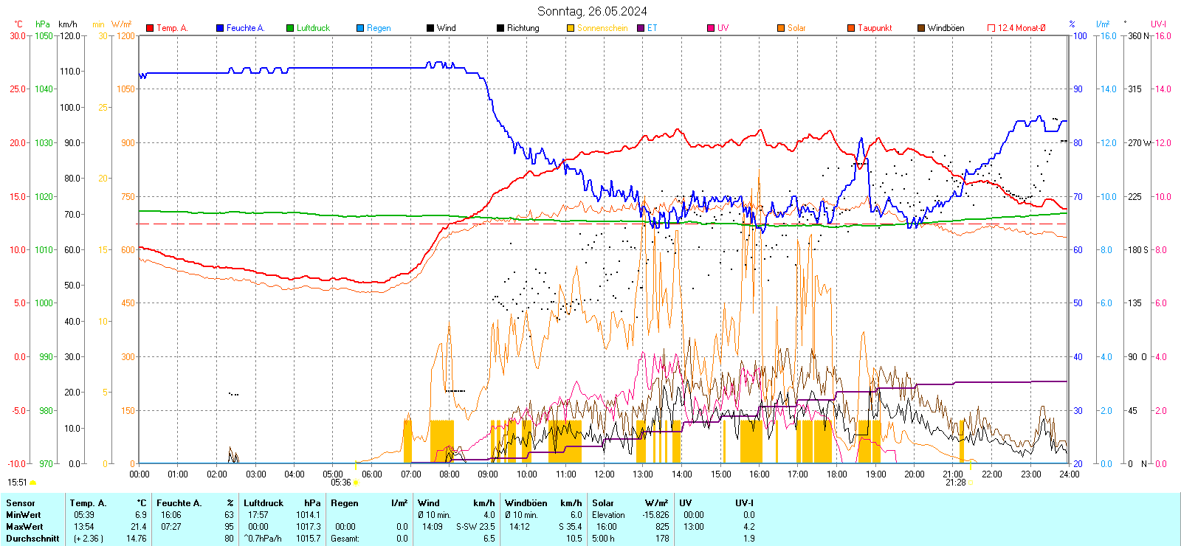Click the blue Feuchte A. legend square
Screen dimensions: 1181x546
220,28
